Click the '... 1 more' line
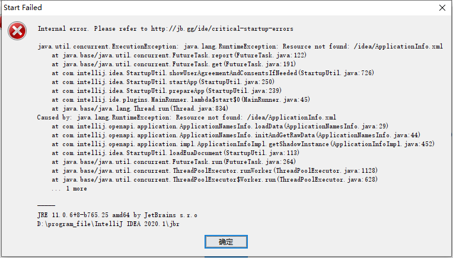This screenshot has height=258, width=453. pos(69,189)
